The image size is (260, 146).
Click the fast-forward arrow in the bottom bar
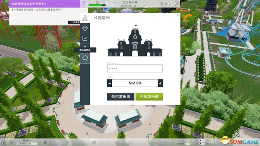(x=50, y=142)
